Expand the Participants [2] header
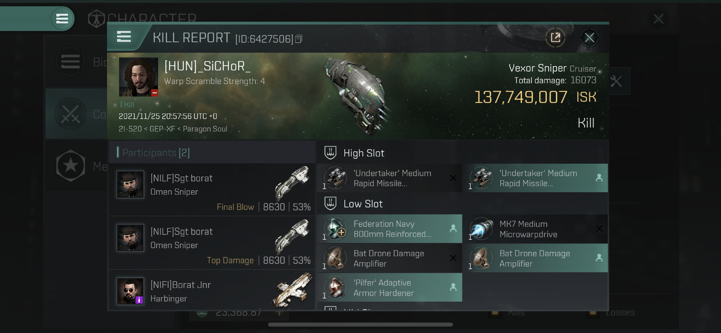721x333 pixels. coord(212,152)
